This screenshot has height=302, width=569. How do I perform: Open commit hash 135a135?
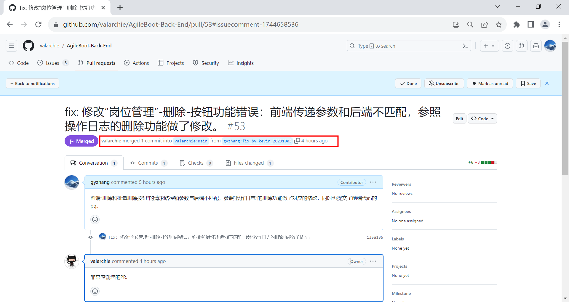click(375, 237)
